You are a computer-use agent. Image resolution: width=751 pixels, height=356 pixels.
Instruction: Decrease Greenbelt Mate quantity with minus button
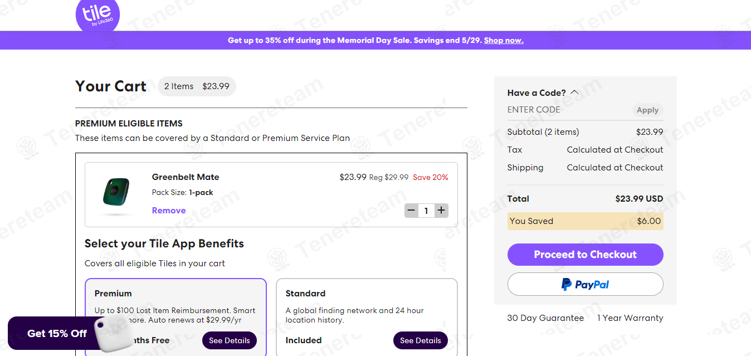411,211
